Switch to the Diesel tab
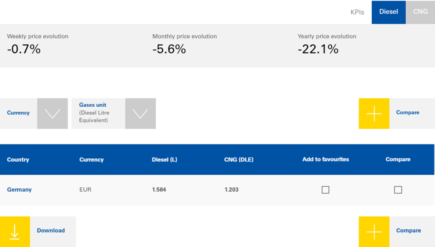 [388, 12]
